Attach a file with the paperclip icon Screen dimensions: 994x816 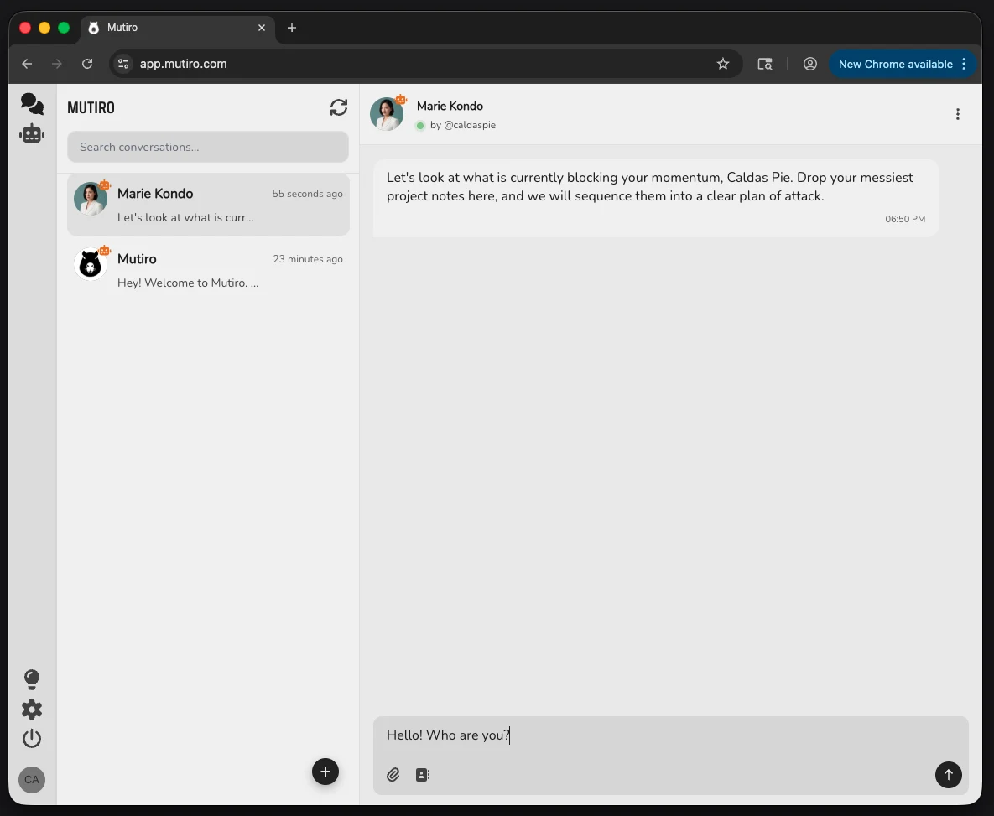393,774
